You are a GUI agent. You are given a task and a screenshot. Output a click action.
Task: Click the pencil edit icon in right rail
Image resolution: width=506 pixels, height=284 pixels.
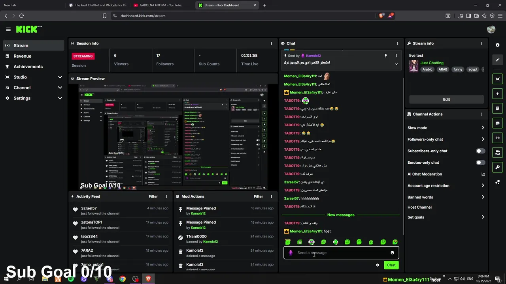tap(498, 60)
